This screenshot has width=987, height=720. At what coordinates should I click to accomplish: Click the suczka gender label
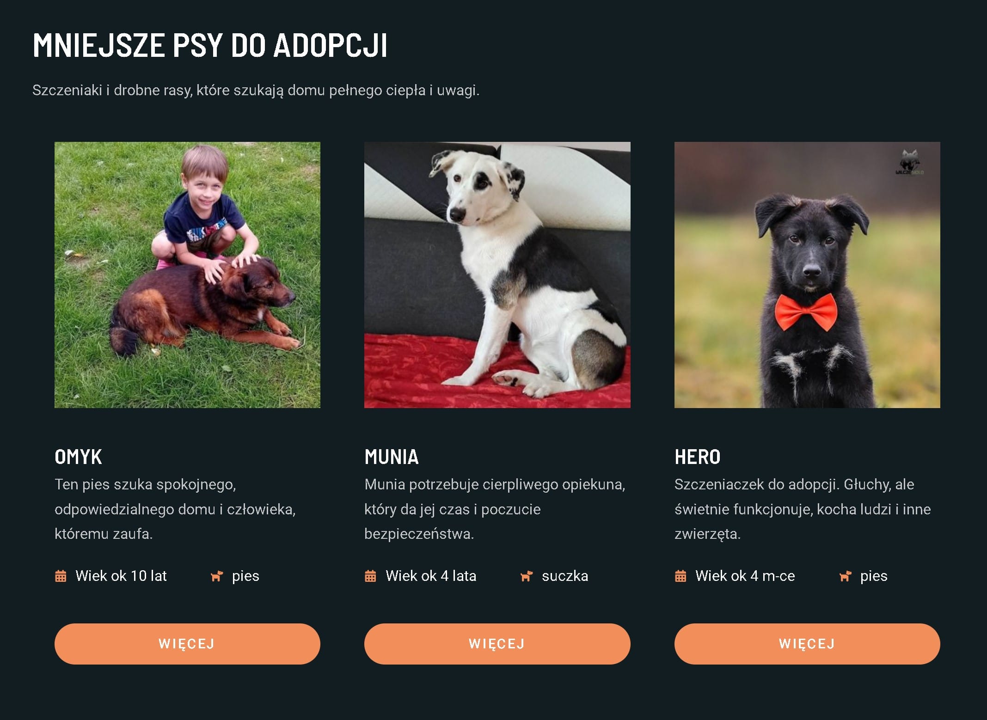565,576
